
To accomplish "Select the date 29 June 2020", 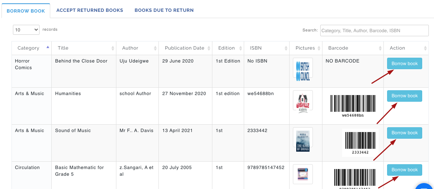I will click(178, 61).
